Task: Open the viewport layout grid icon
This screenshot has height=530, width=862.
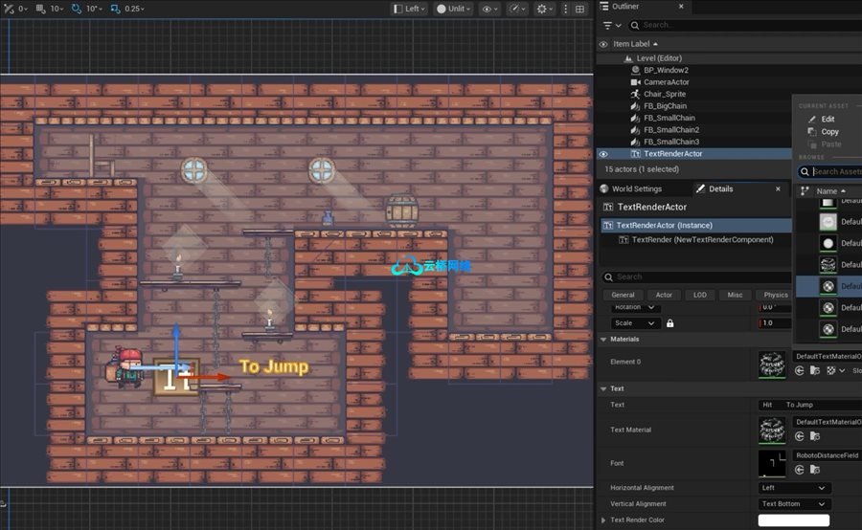Action: click(x=580, y=9)
